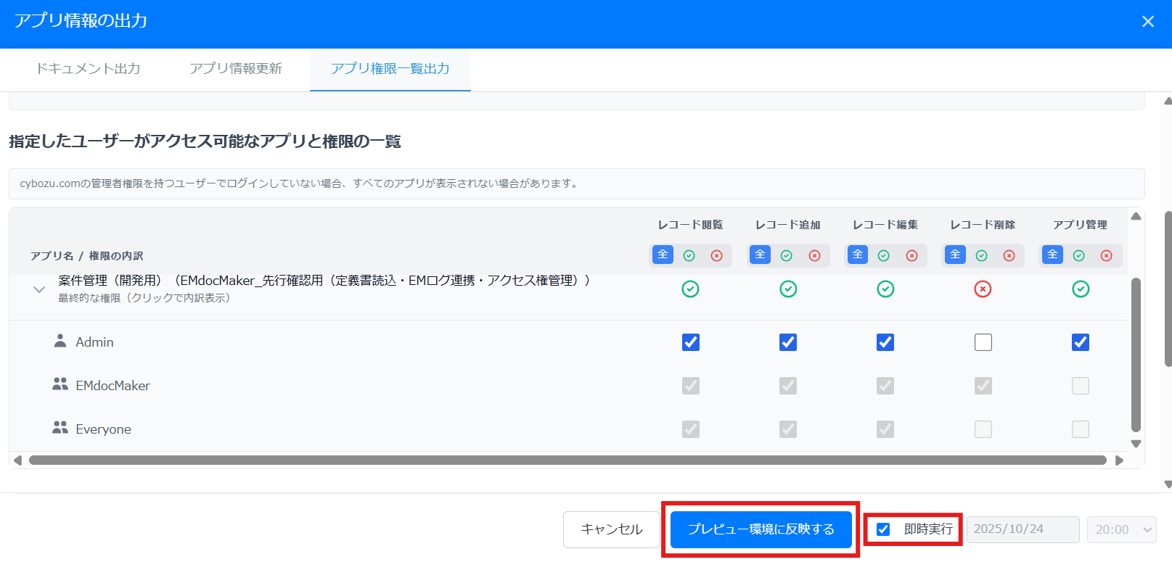The width and height of the screenshot is (1172, 562).
Task: Click the 全 filter icon under レコード閲覧
Action: [663, 255]
